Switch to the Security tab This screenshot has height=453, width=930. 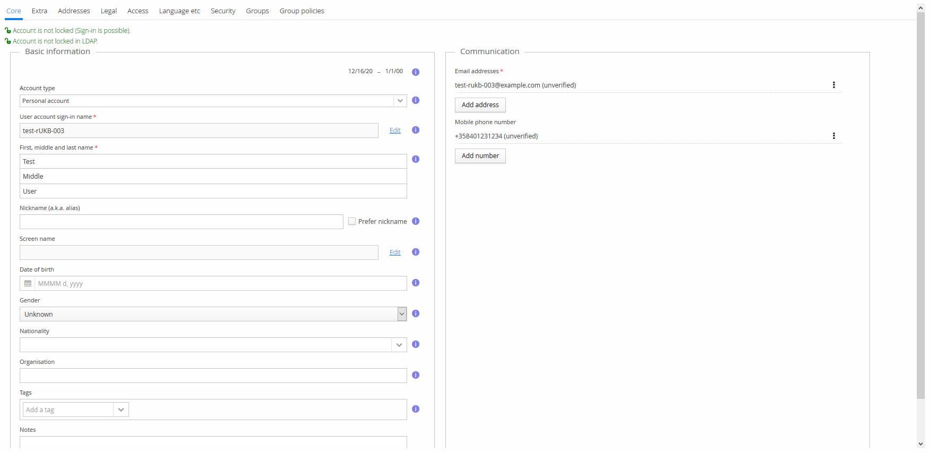coord(223,11)
